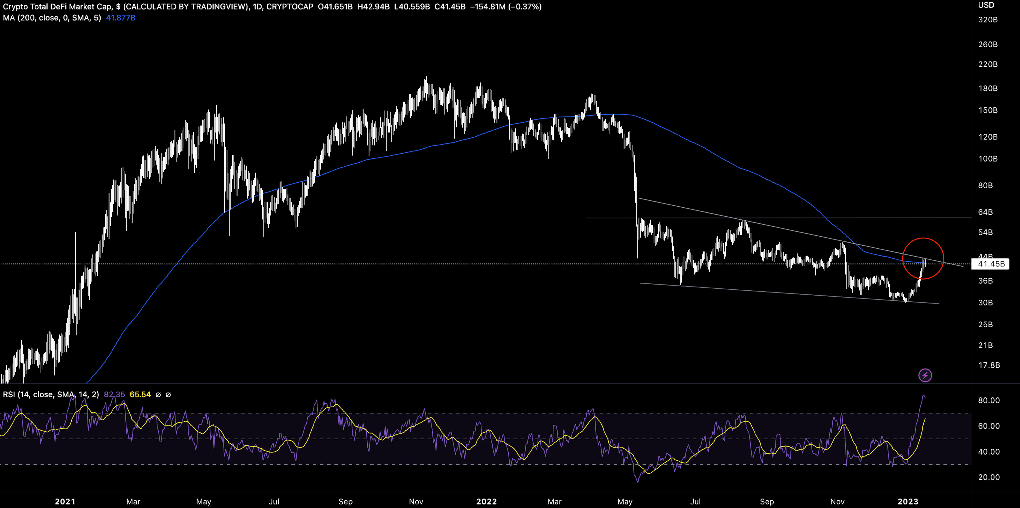1020x508 pixels.
Task: Select the 2023 label on time axis
Action: click(x=908, y=501)
